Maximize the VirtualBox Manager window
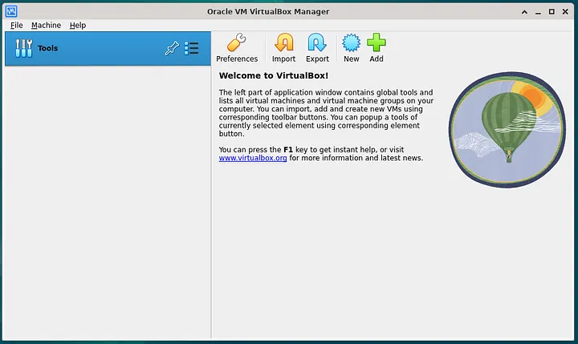This screenshot has width=578, height=344. (x=552, y=12)
